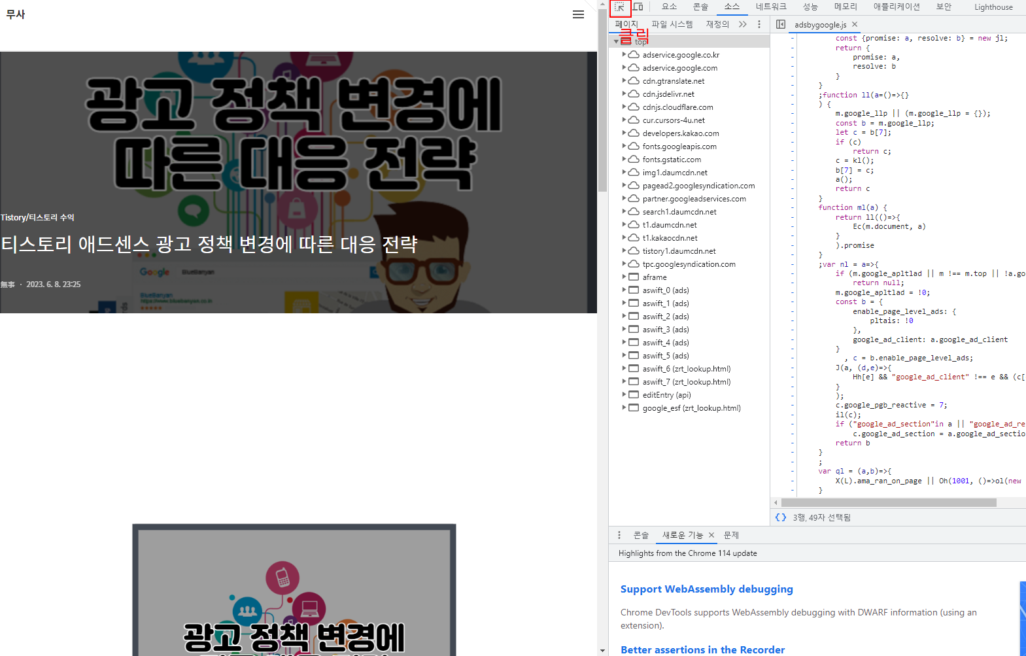Close the 새로운 기능 drawer tab
The width and height of the screenshot is (1026, 656).
[x=711, y=535]
